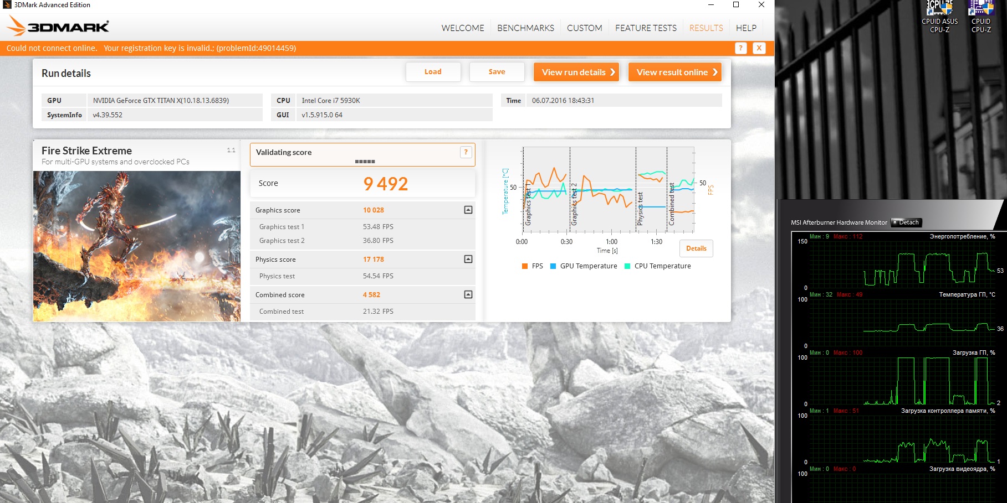Click View result online button
Screen dimensions: 1007x503
(x=675, y=72)
